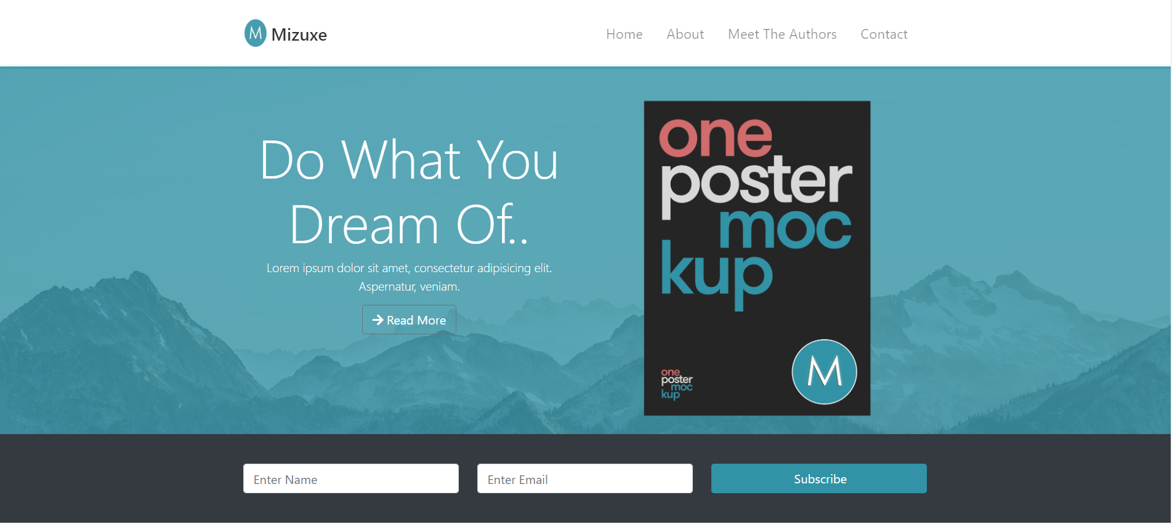The width and height of the screenshot is (1172, 524).
Task: Click the 'Do What You Dream Of..' heading
Action: click(x=409, y=191)
